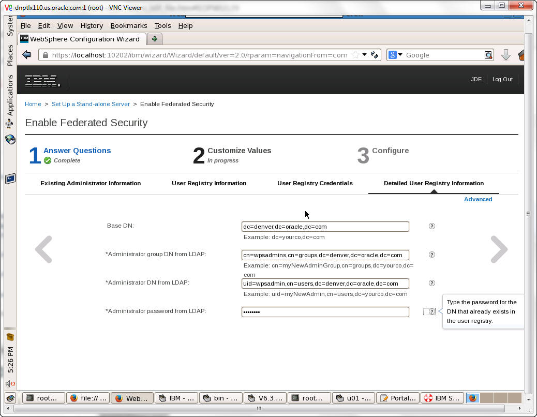Click the search magnifier icon in the Google box
Screen dimensions: 537x417
pyautogui.click(x=488, y=55)
